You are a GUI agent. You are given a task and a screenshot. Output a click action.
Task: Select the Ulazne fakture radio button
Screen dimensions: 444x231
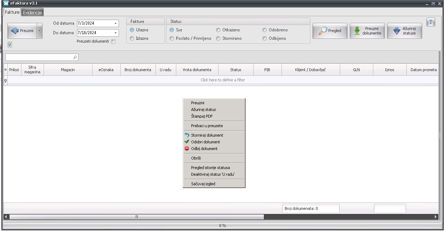[132, 30]
